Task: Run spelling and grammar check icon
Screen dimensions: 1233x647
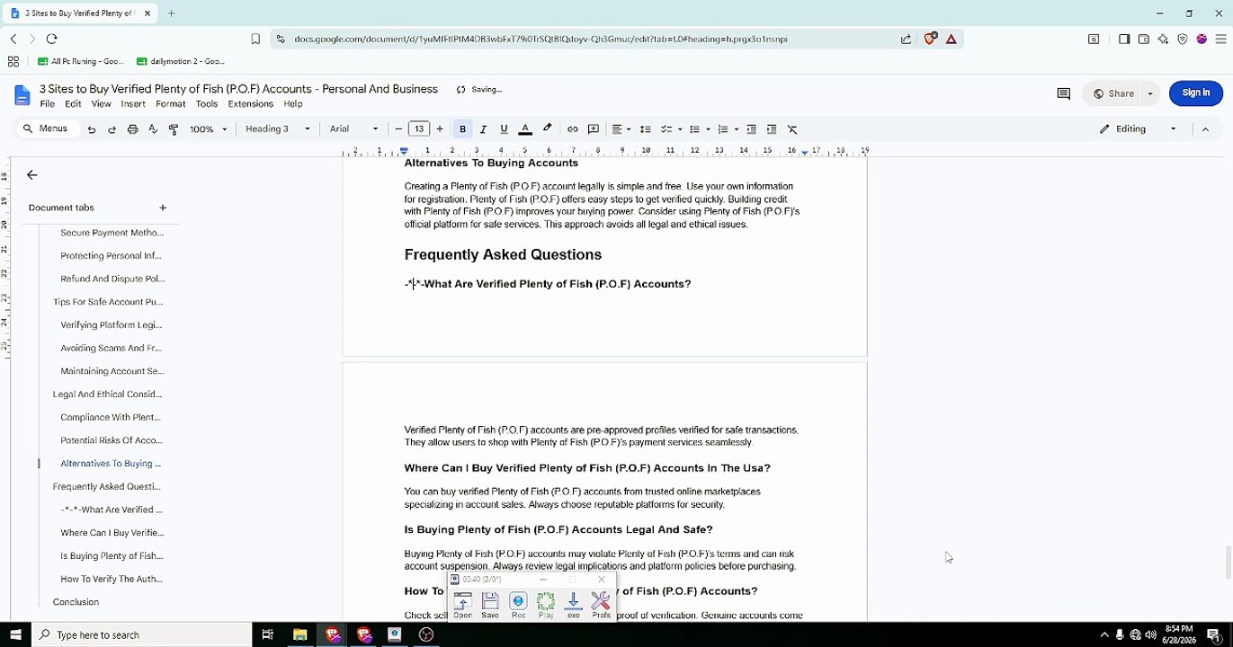Action: tap(153, 129)
